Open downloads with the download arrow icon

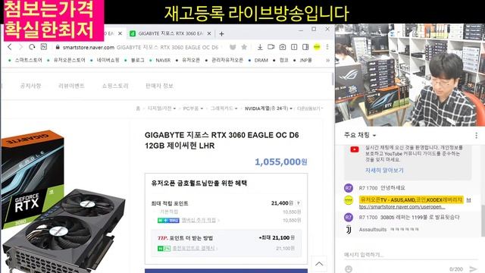[260, 47]
